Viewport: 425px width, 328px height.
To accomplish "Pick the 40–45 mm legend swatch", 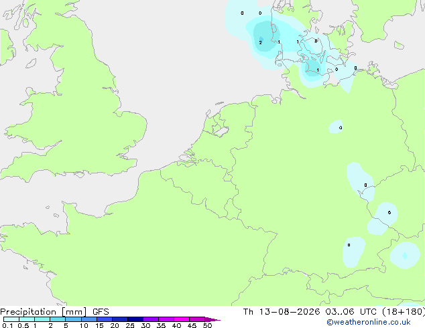I will tap(182, 319).
